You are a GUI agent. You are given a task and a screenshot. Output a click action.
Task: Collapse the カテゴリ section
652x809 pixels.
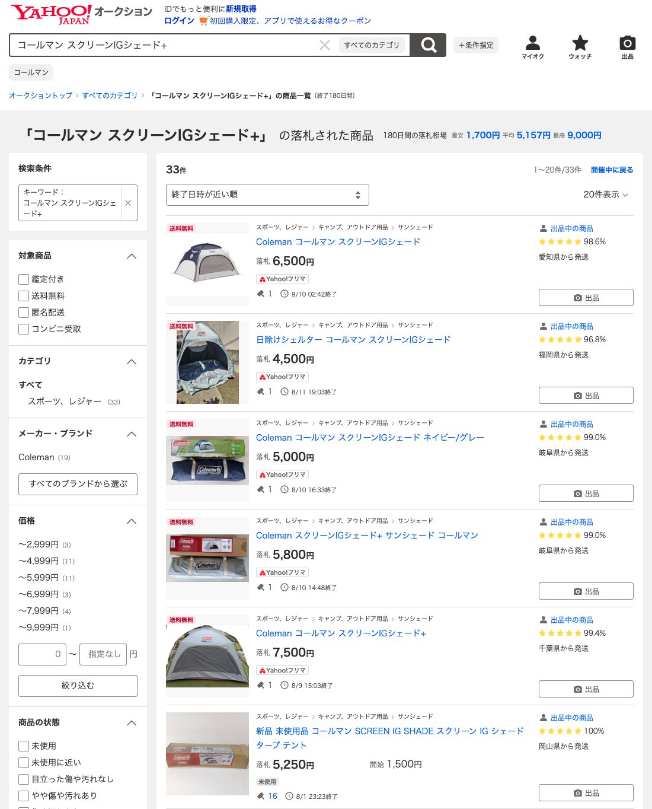click(x=132, y=362)
